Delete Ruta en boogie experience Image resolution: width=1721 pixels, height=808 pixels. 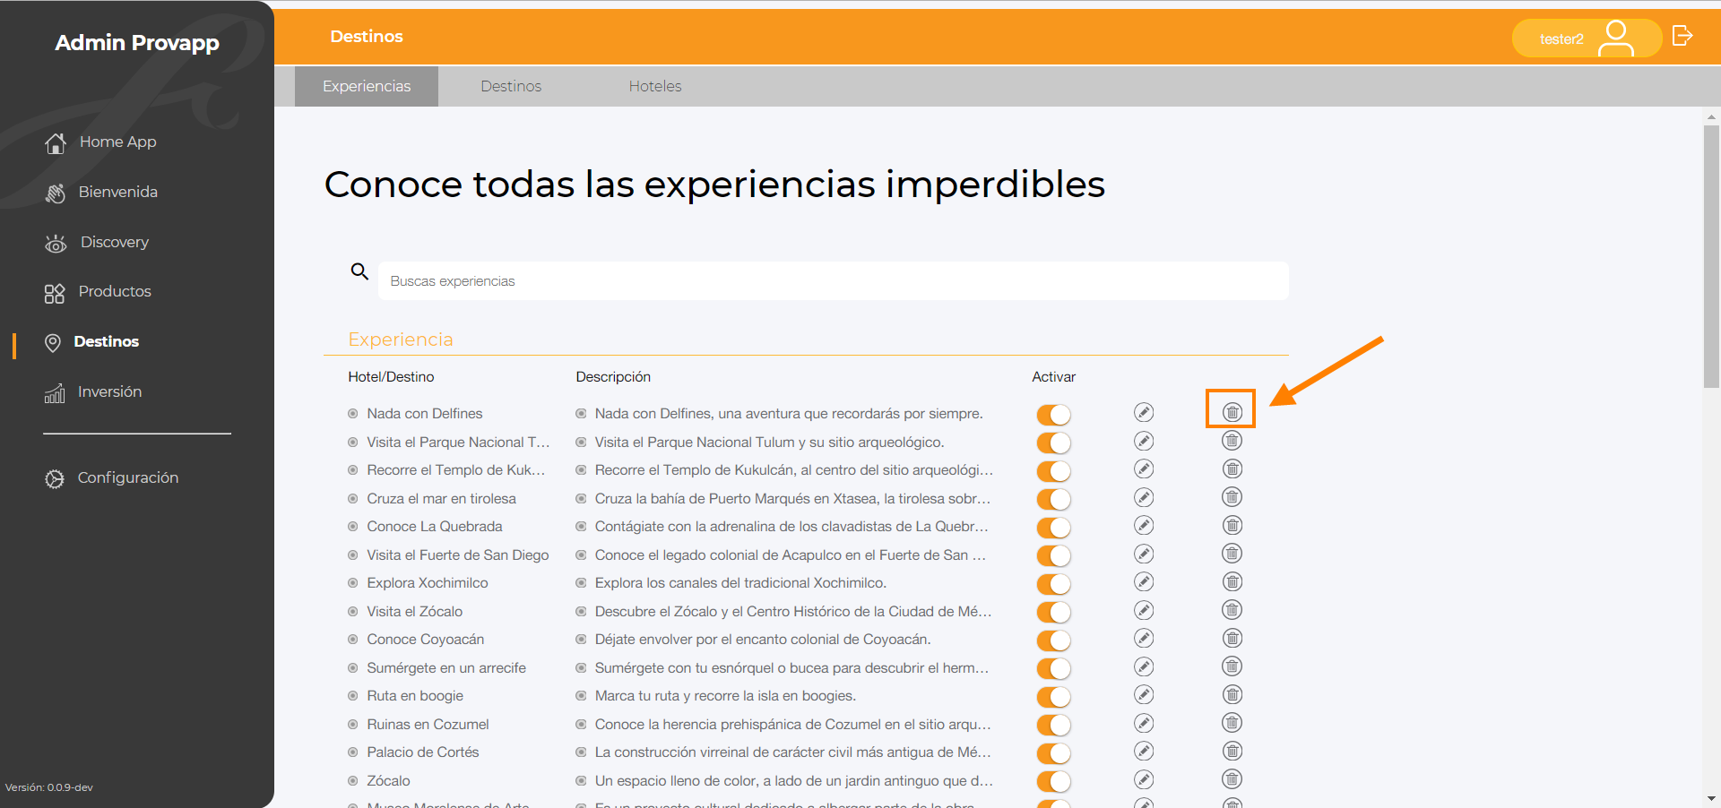(x=1232, y=694)
